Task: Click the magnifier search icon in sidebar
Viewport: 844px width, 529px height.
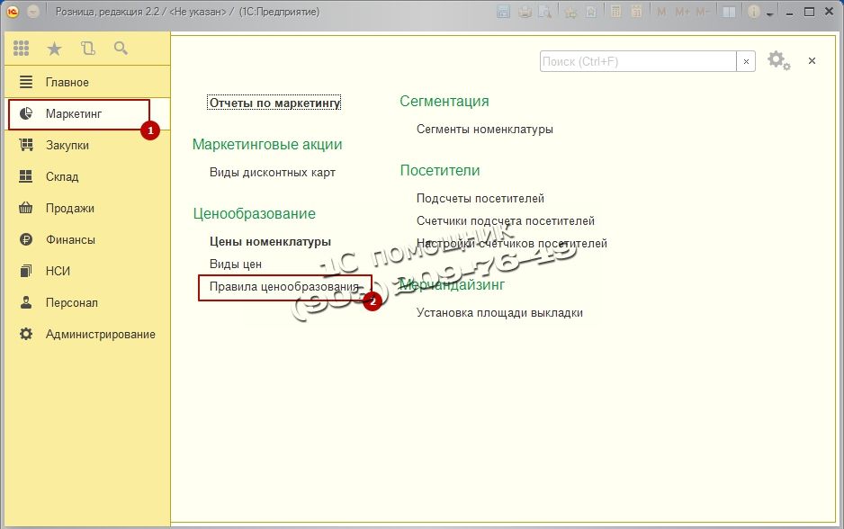Action: [120, 49]
